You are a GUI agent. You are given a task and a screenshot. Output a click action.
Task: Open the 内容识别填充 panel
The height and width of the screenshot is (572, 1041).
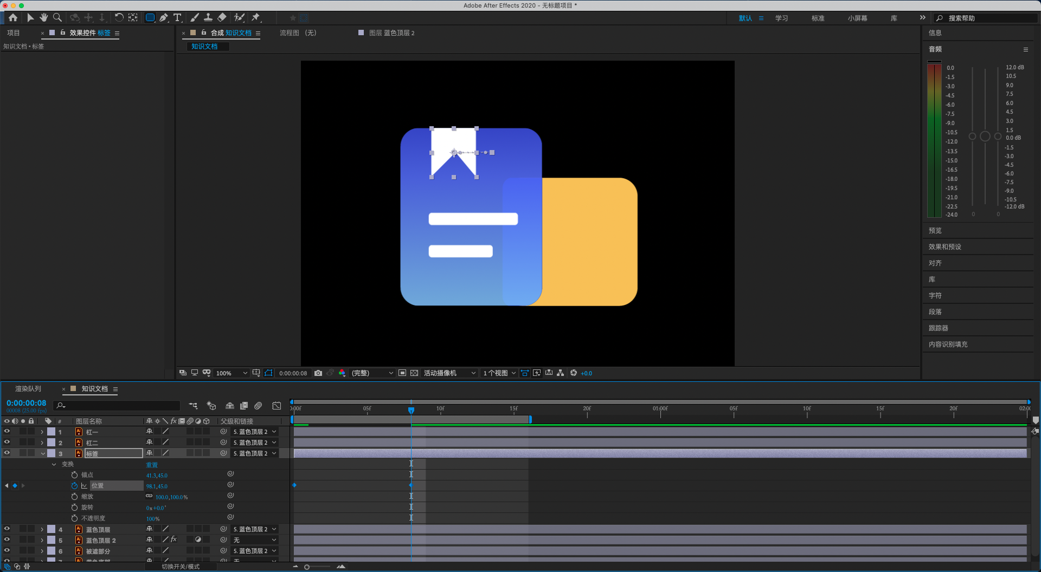948,344
